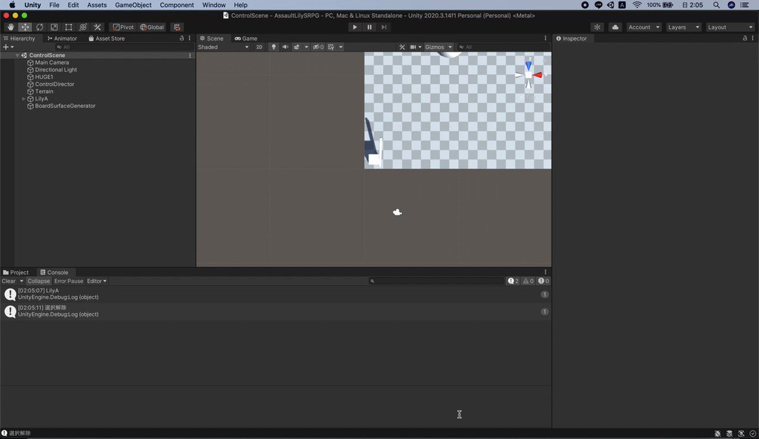The image size is (759, 439).
Task: Start Play mode
Action: click(355, 27)
